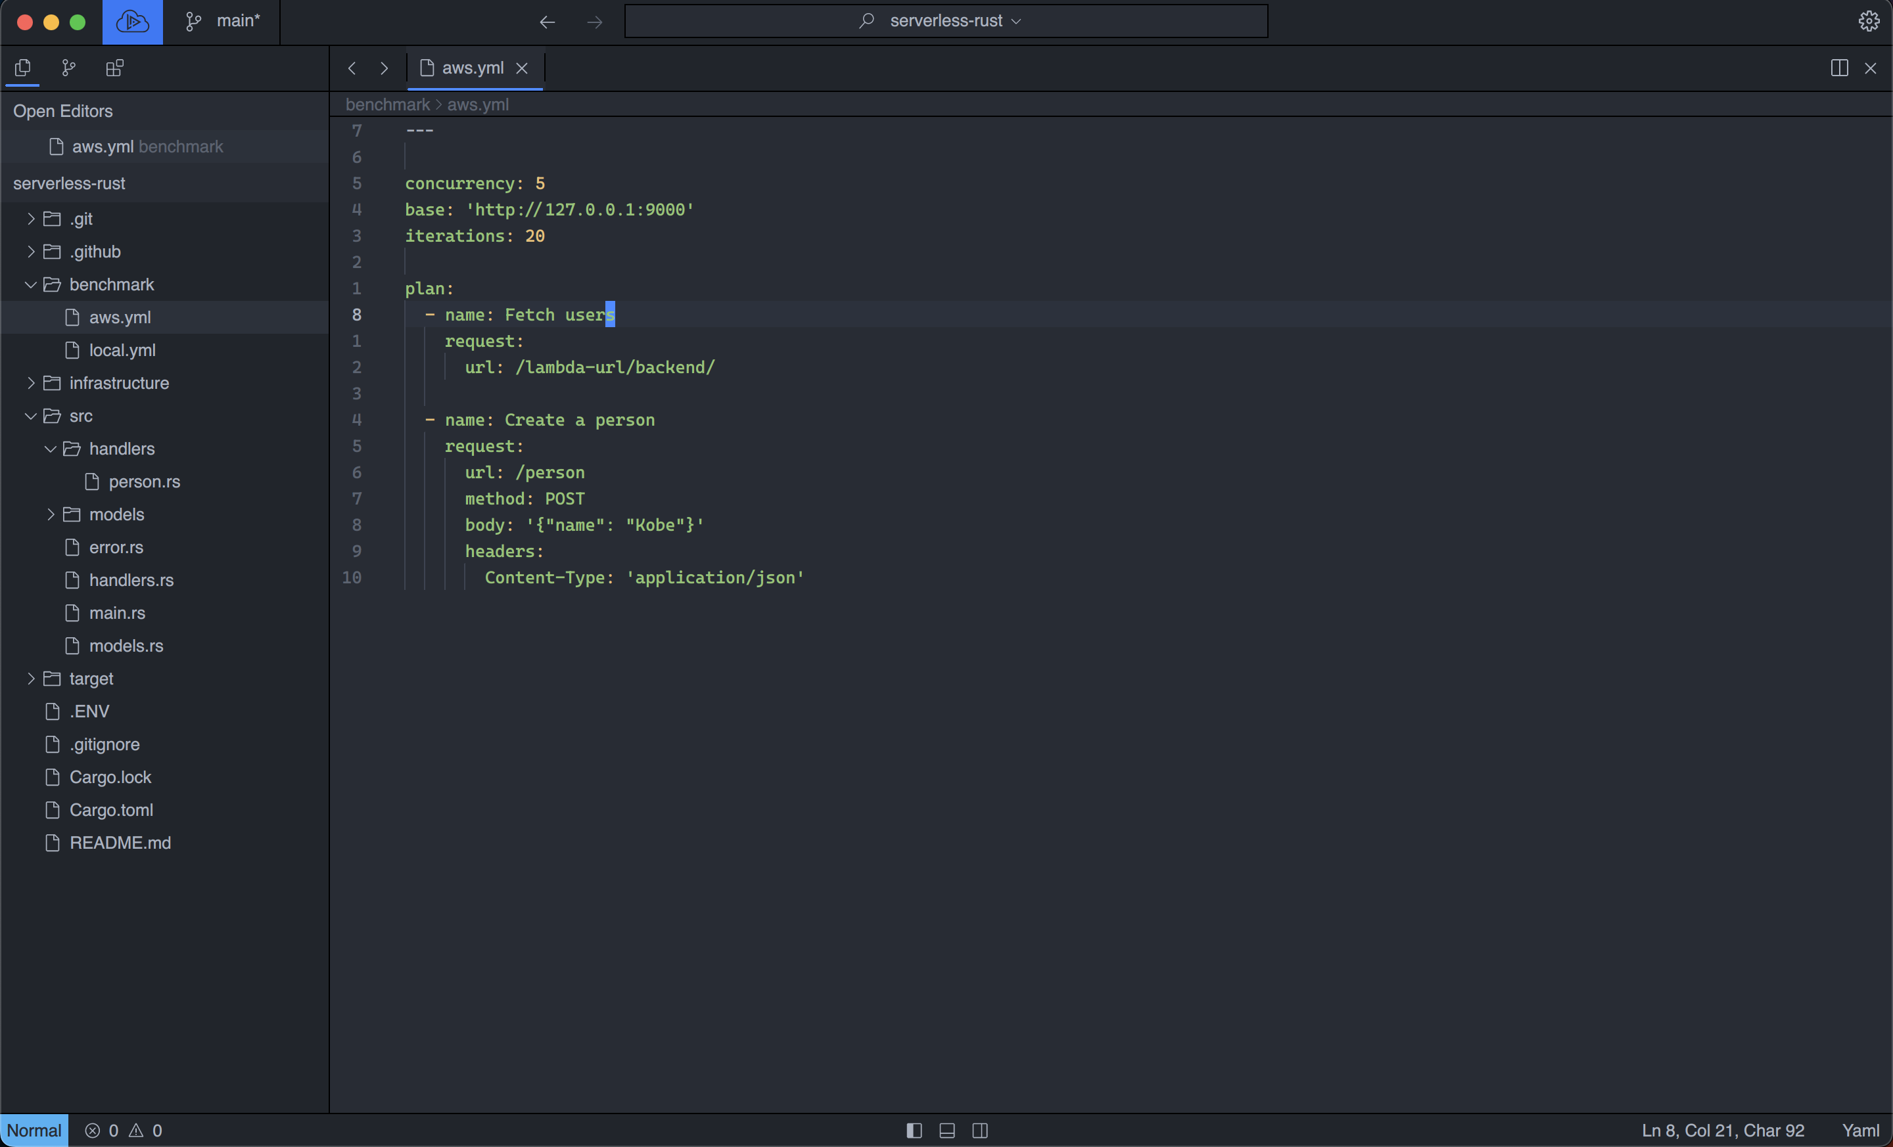Click the benchmark breadcrumb above the editor

point(386,104)
